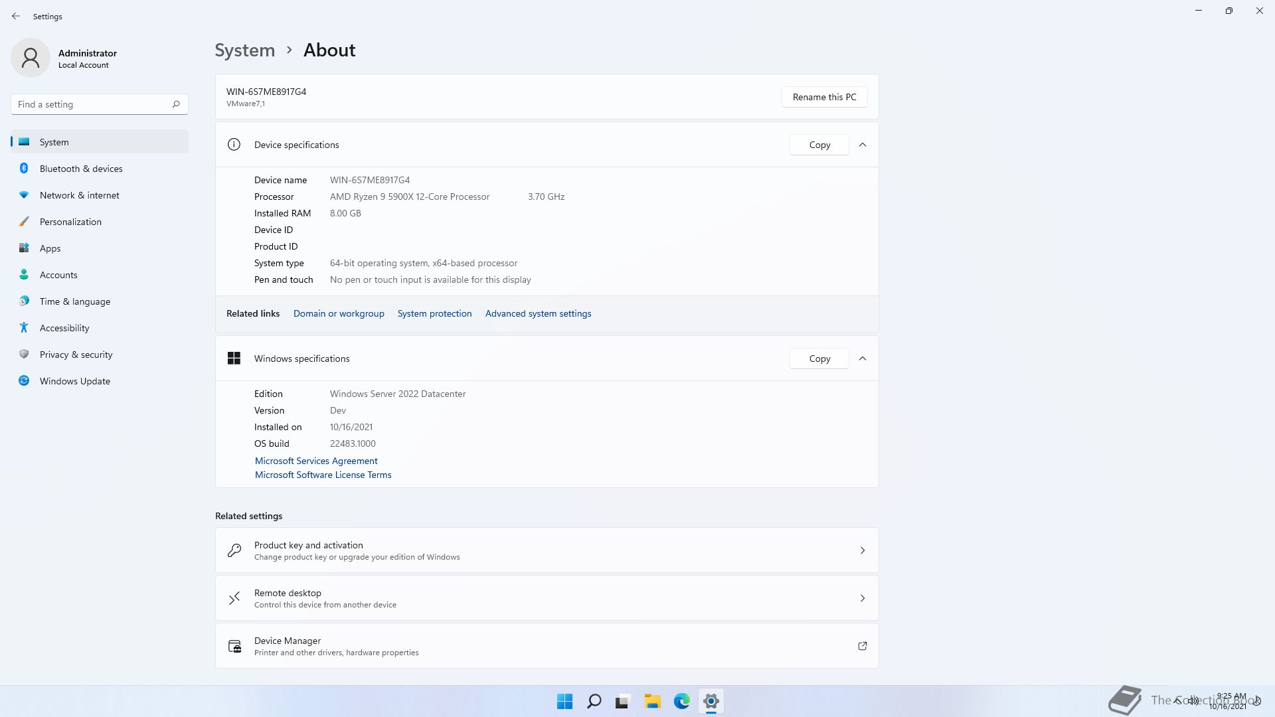The image size is (1275, 717).
Task: Click the Find a setting search box
Action: [100, 104]
